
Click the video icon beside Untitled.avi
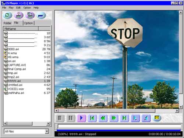(6, 85)
